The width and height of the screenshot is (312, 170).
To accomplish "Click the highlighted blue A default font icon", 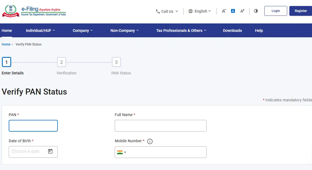I will pyautogui.click(x=233, y=11).
